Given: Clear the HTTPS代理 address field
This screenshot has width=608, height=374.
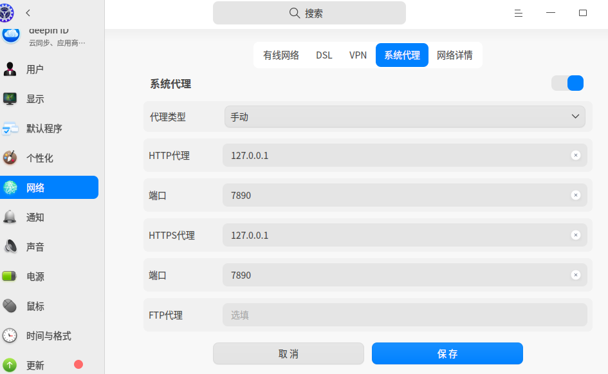Looking at the screenshot, I should point(576,235).
